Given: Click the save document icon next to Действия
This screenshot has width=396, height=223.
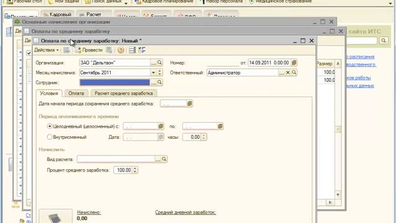Looking at the screenshot, I should pos(67,50).
